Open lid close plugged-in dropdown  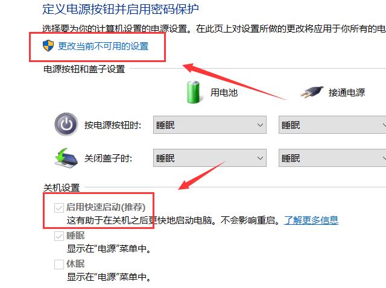[x=332, y=158]
